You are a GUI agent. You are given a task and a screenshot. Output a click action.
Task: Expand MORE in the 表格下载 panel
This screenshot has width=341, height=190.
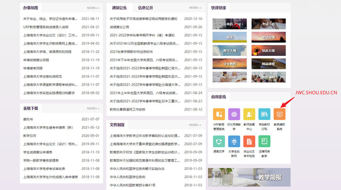93,109
